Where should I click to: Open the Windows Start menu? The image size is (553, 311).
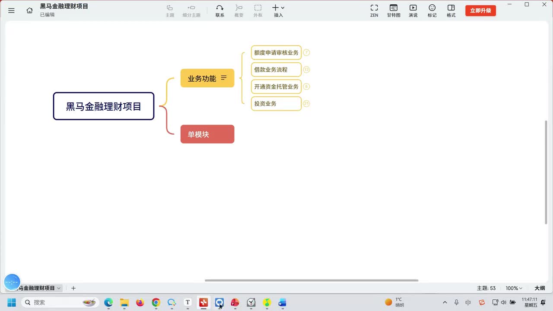(x=12, y=302)
